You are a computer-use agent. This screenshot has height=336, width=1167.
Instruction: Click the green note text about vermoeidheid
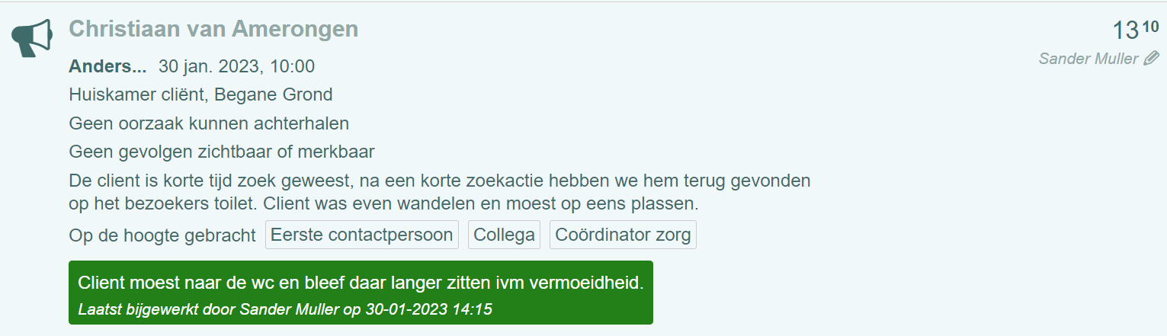click(361, 283)
